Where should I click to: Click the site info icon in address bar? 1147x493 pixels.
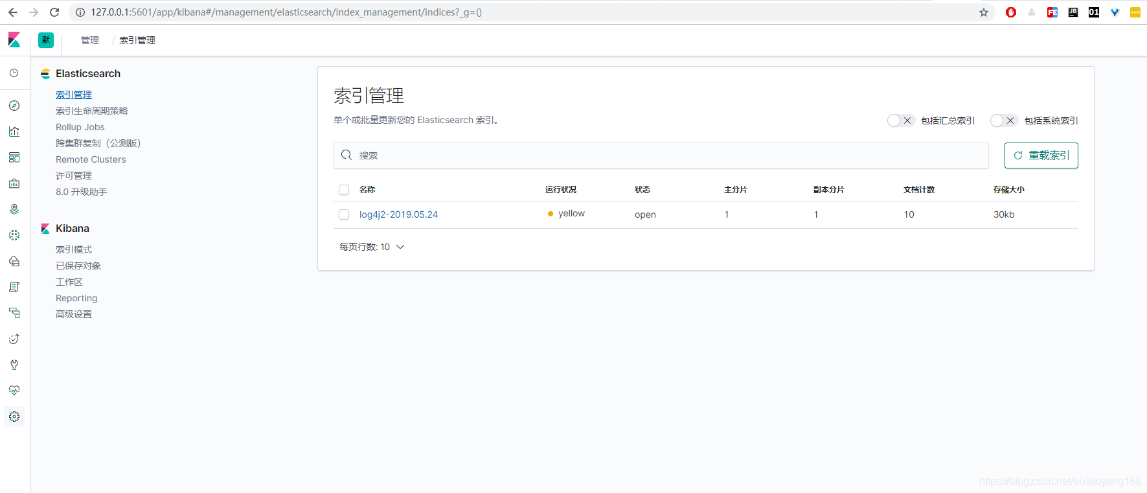coord(80,12)
